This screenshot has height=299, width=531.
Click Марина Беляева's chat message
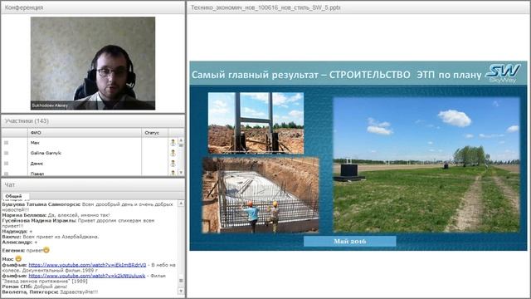click(56, 215)
